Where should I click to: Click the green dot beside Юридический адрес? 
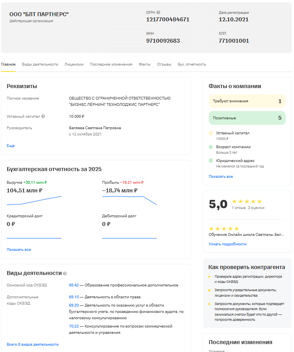click(211, 161)
